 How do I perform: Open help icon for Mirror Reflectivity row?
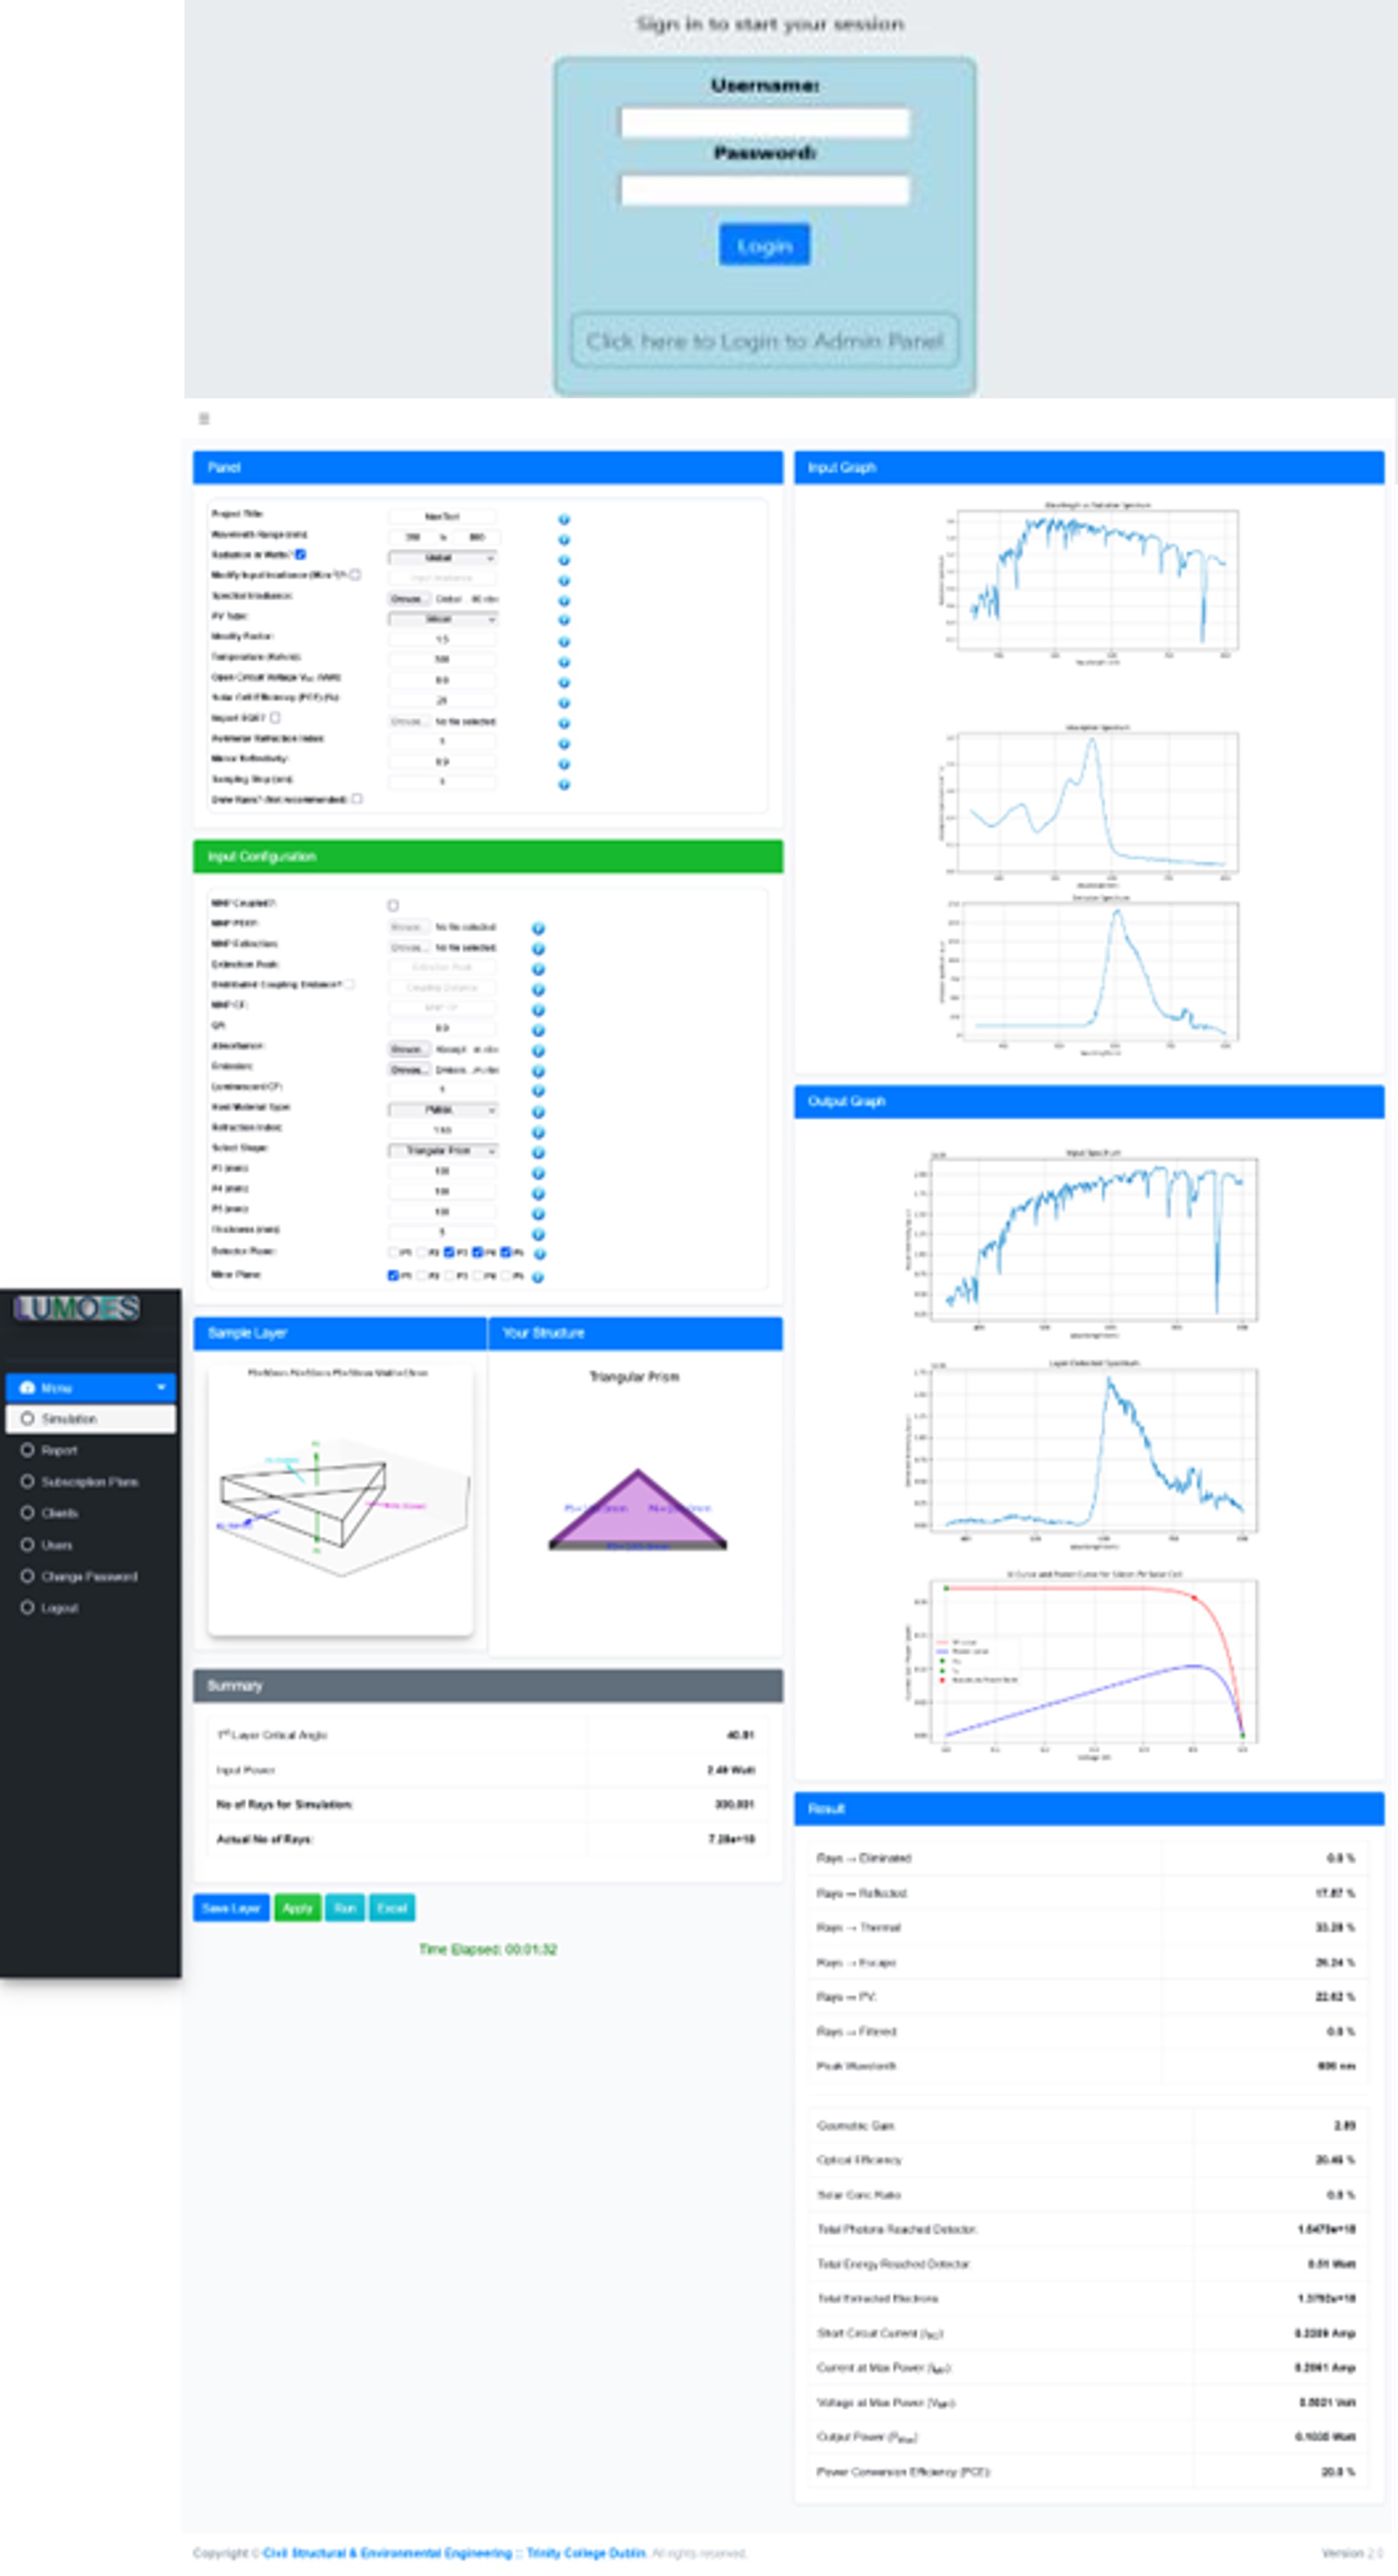[564, 764]
